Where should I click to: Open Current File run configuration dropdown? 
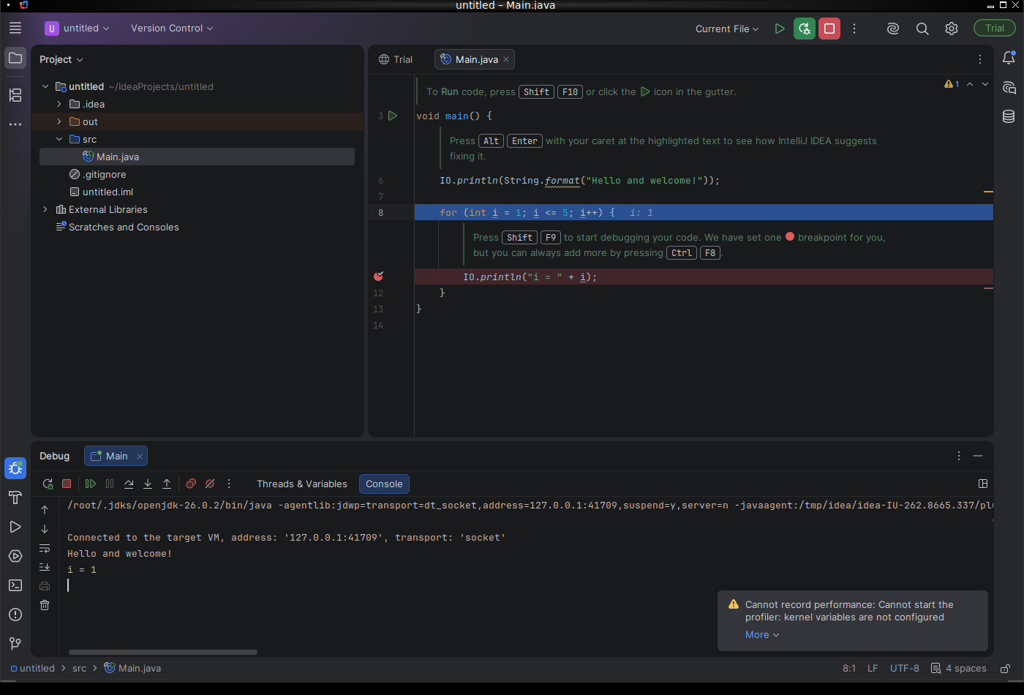tap(727, 29)
